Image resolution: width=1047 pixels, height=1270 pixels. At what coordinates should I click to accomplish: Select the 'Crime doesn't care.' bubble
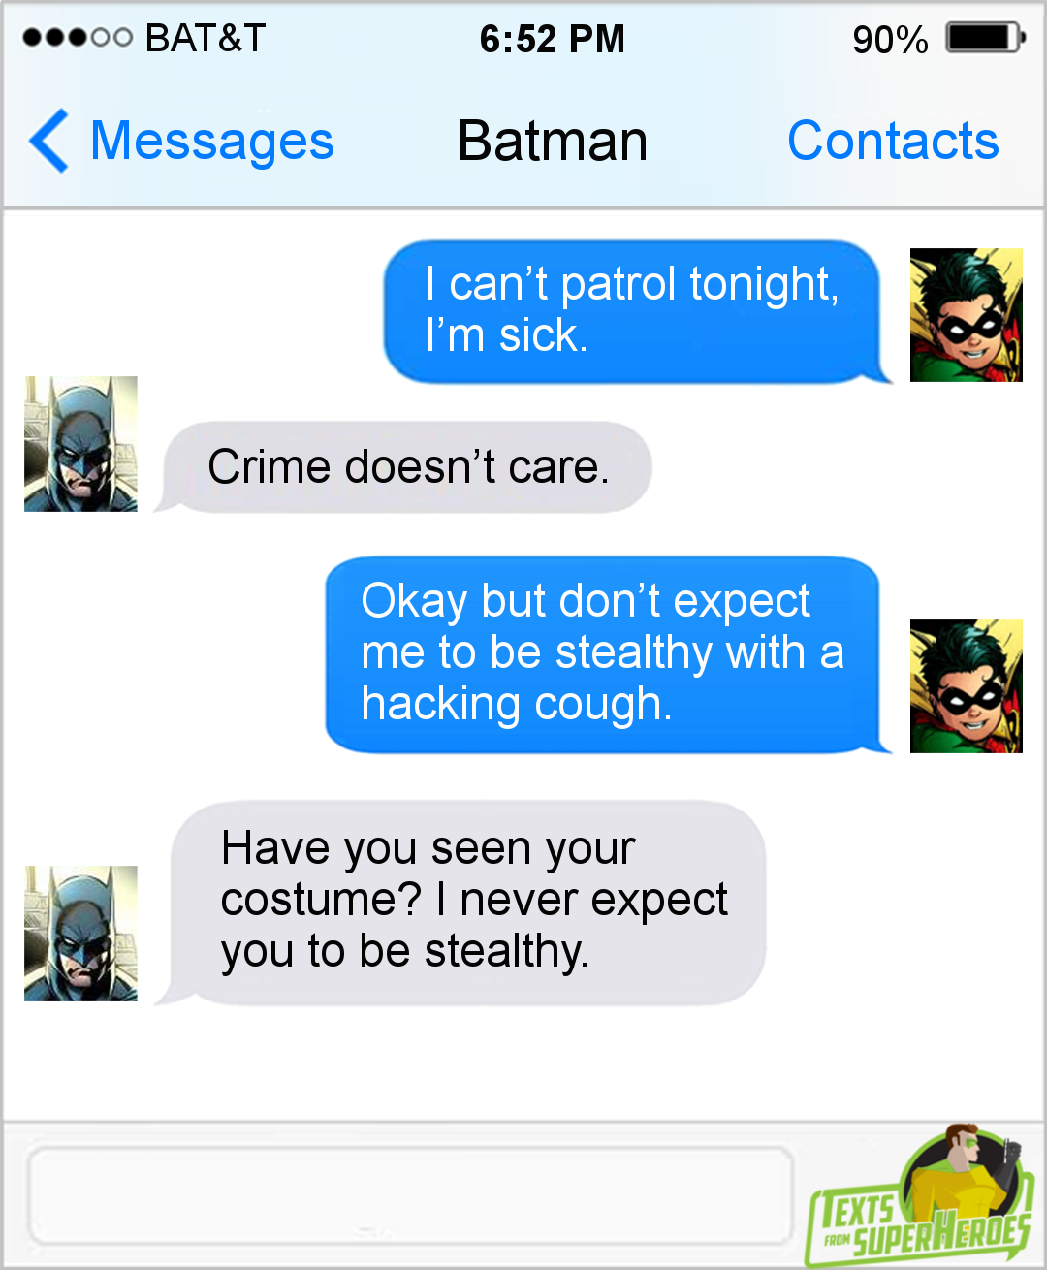coord(403,467)
